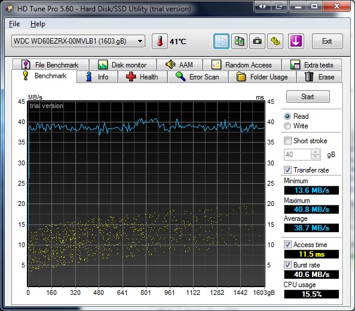355x311 pixels.
Task: Click the Exit button
Action: pos(327,41)
